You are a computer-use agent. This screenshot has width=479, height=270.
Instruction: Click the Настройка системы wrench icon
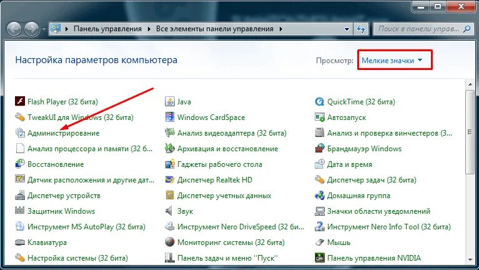click(x=20, y=258)
